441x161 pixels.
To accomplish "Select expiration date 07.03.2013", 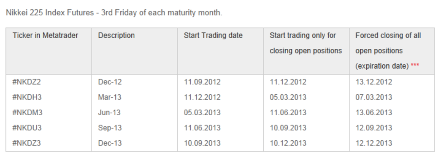I will (374, 97).
